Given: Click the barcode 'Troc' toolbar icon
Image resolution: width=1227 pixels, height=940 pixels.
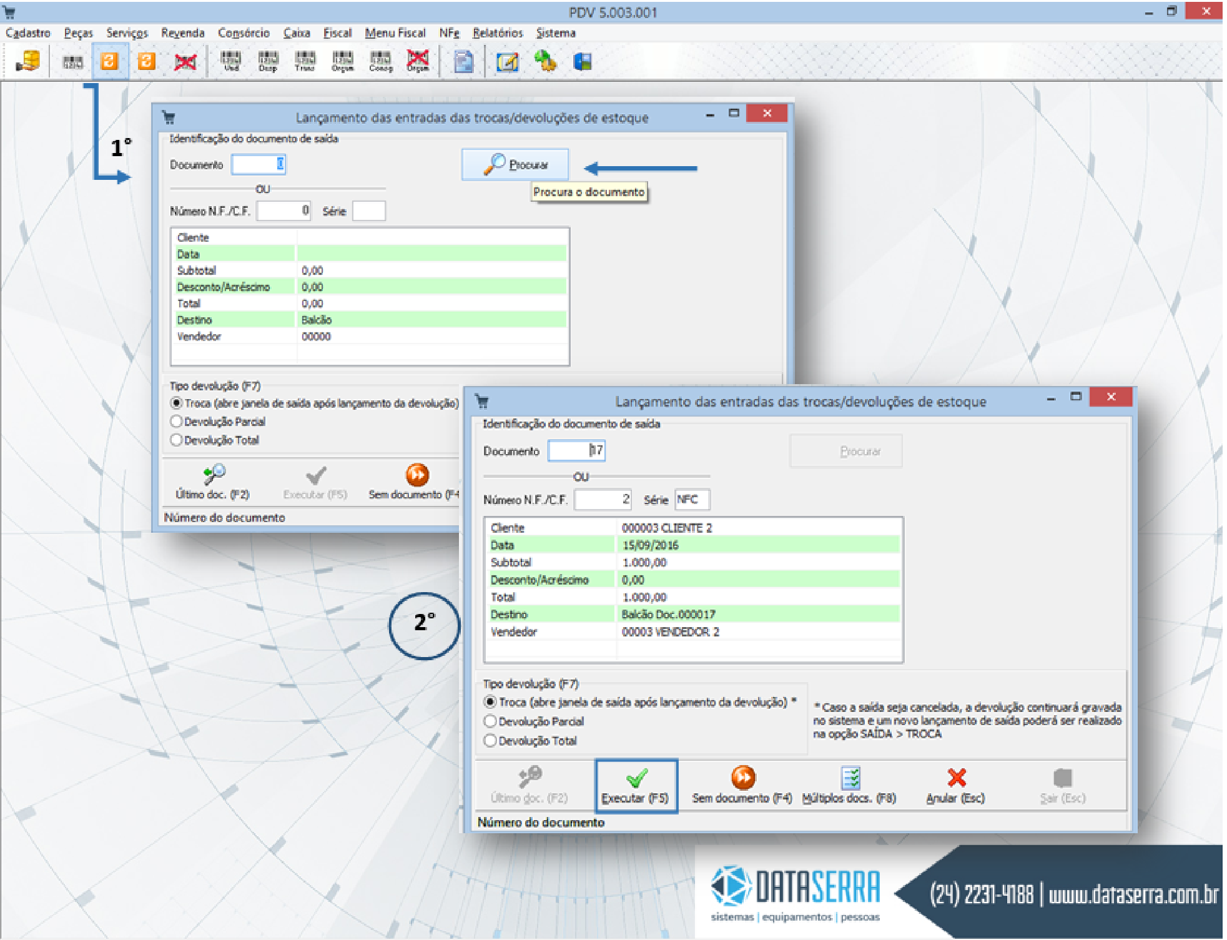Looking at the screenshot, I should tap(305, 61).
